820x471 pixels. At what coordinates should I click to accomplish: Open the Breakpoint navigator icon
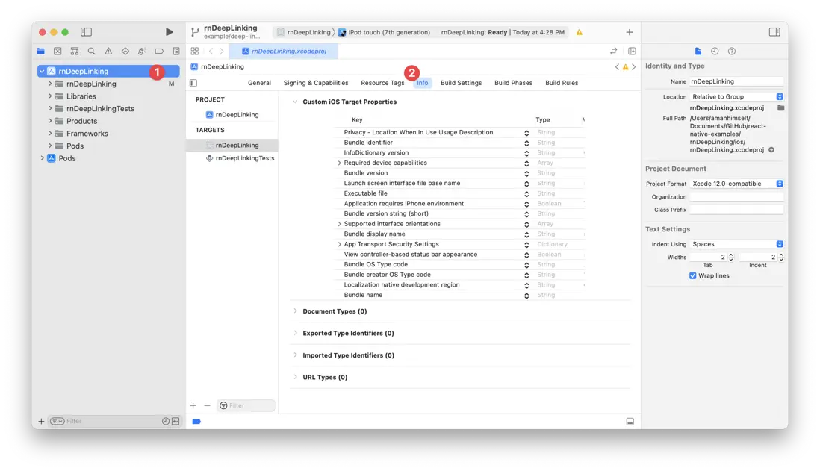[159, 52]
